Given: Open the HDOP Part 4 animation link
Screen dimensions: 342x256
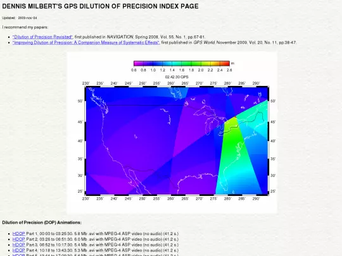Looking at the screenshot, I should click(x=19, y=250).
